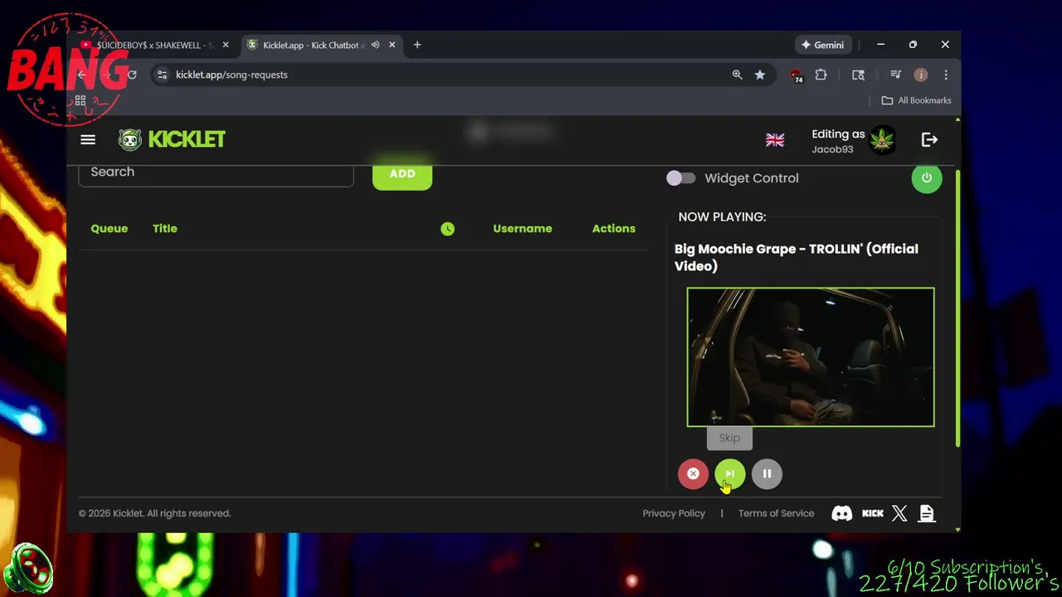The height and width of the screenshot is (597, 1062).
Task: Open Chrome three-dot menu
Action: point(946,75)
